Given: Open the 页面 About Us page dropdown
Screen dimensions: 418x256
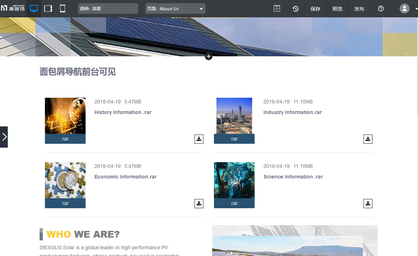Looking at the screenshot, I should tap(175, 9).
